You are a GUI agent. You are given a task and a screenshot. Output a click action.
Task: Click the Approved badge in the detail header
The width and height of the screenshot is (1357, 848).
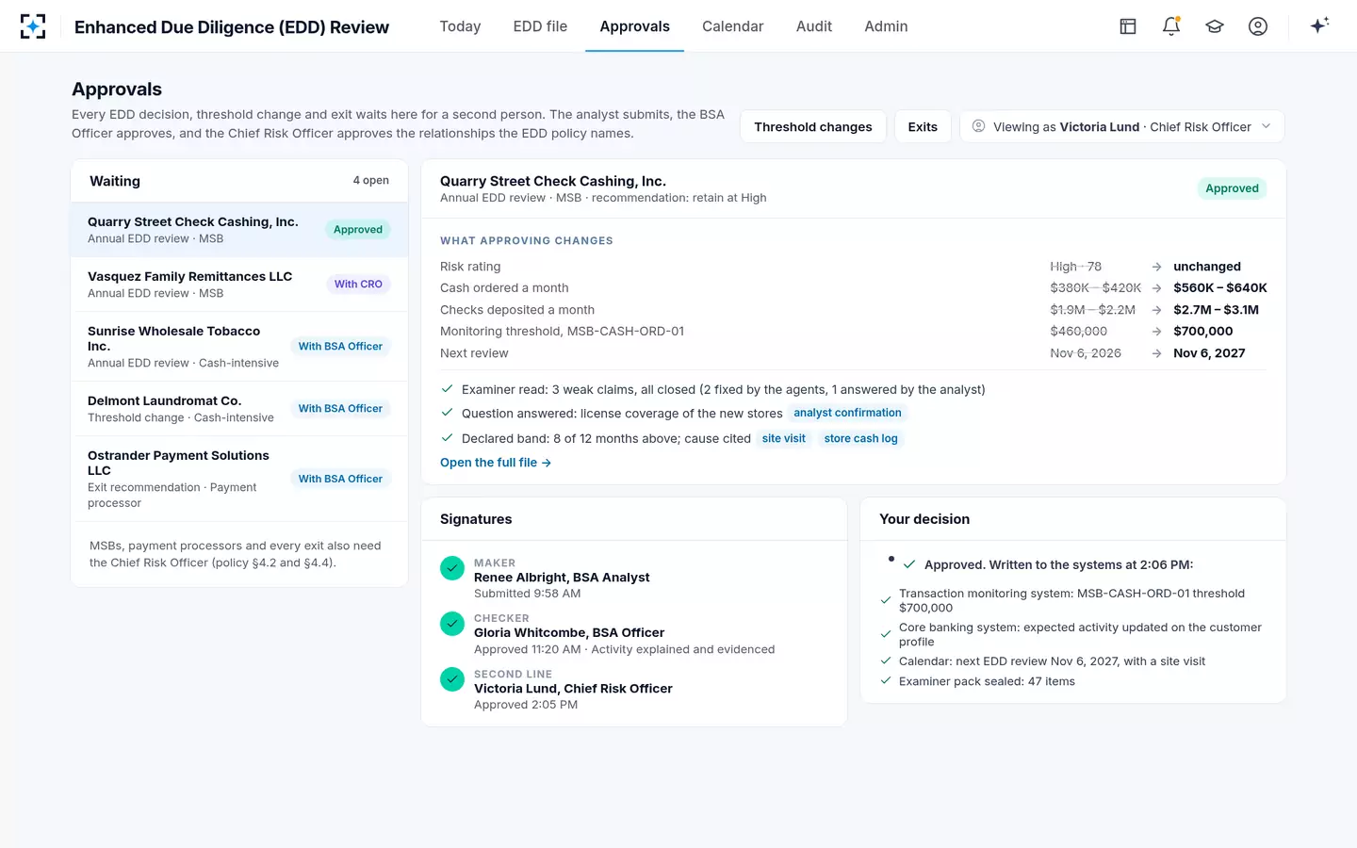1232,188
